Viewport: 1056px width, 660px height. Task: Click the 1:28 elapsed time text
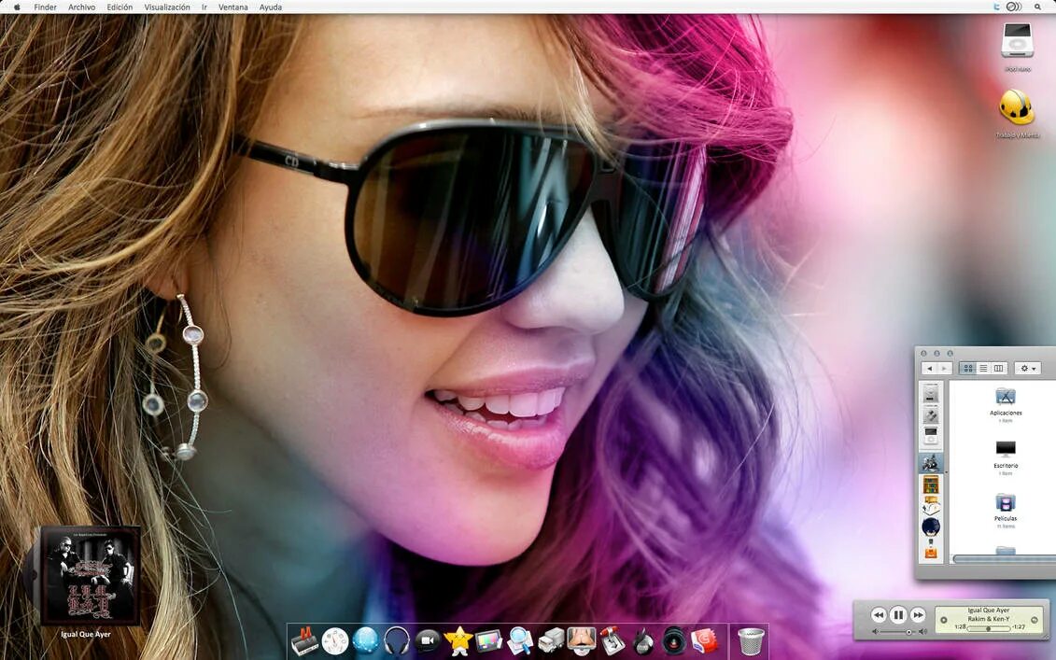tap(961, 627)
